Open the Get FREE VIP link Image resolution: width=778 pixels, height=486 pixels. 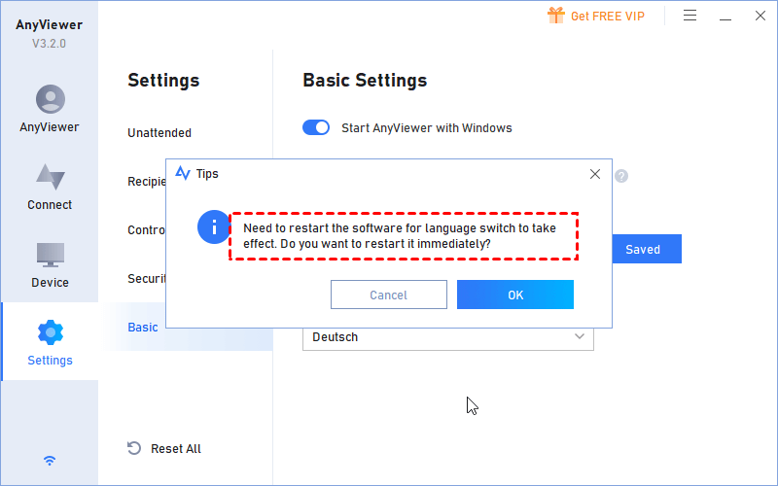click(607, 16)
